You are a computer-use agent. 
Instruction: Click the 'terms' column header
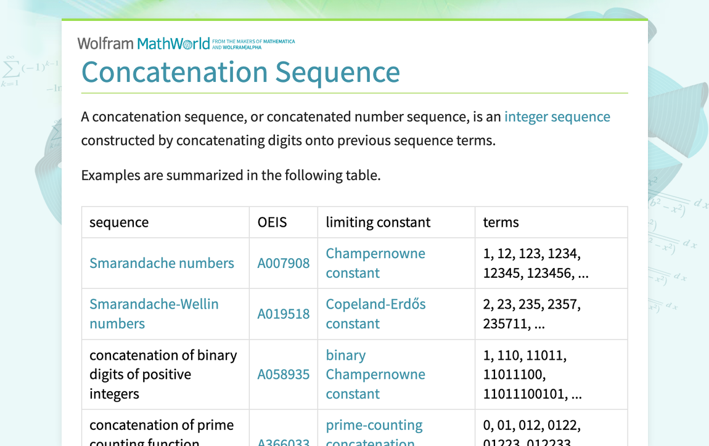tap(501, 222)
